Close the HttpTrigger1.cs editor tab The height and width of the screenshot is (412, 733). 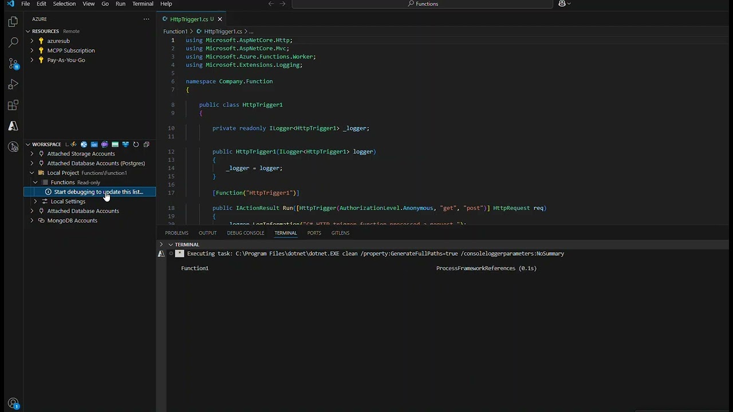tap(219, 19)
